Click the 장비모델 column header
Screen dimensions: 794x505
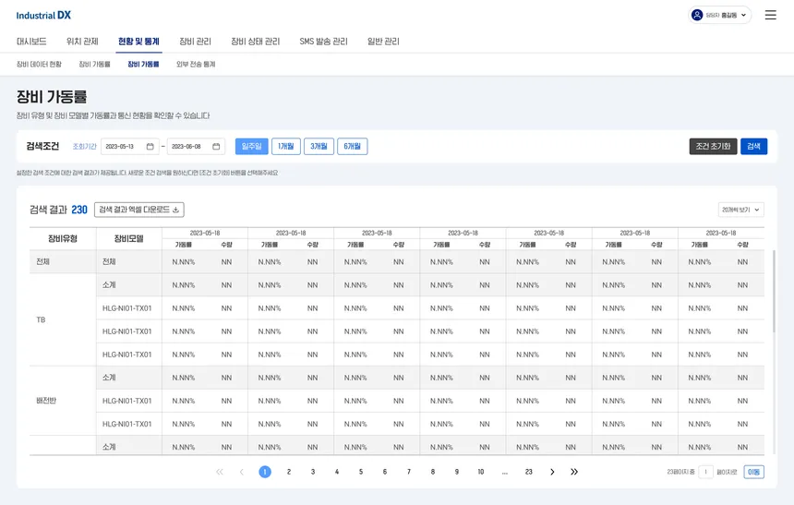pos(128,238)
